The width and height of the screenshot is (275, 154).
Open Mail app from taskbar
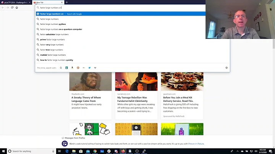(88, 151)
